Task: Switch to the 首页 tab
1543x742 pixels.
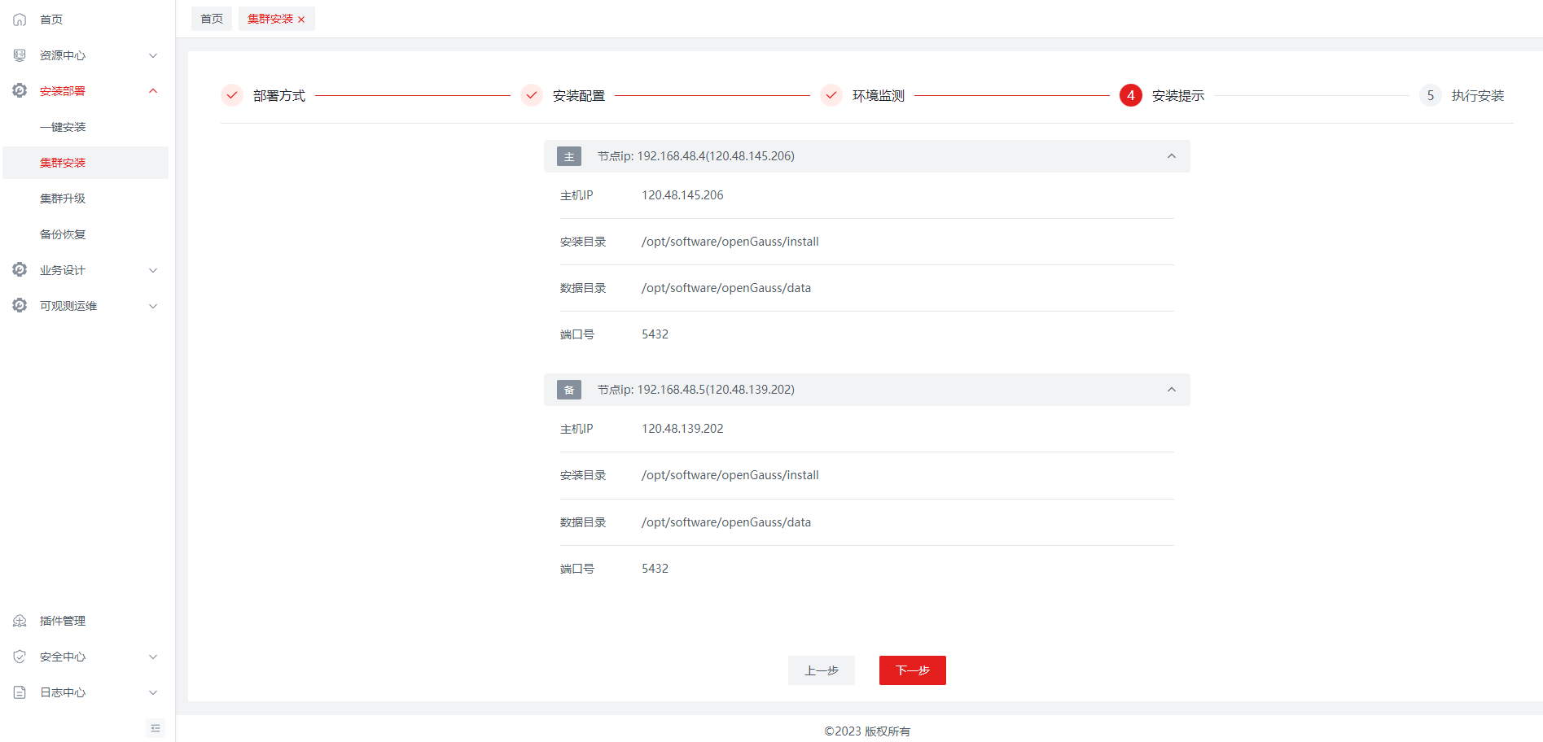Action: (212, 19)
